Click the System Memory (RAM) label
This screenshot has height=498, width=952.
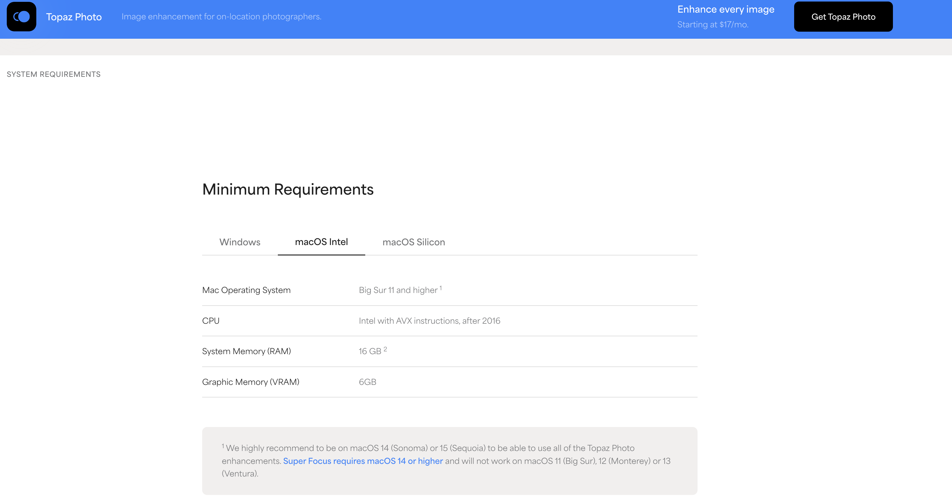coord(246,351)
